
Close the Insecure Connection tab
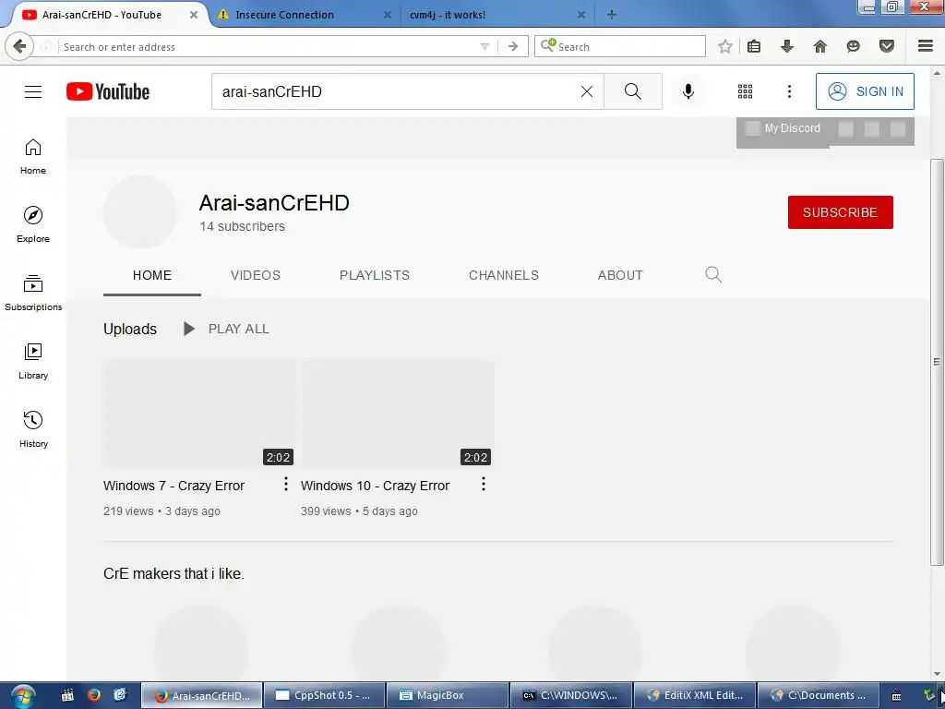click(x=388, y=15)
